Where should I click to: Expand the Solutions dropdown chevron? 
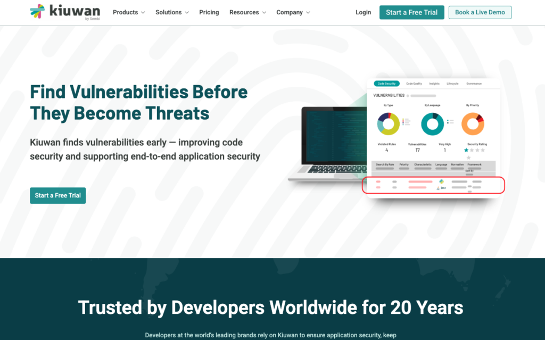tap(187, 13)
